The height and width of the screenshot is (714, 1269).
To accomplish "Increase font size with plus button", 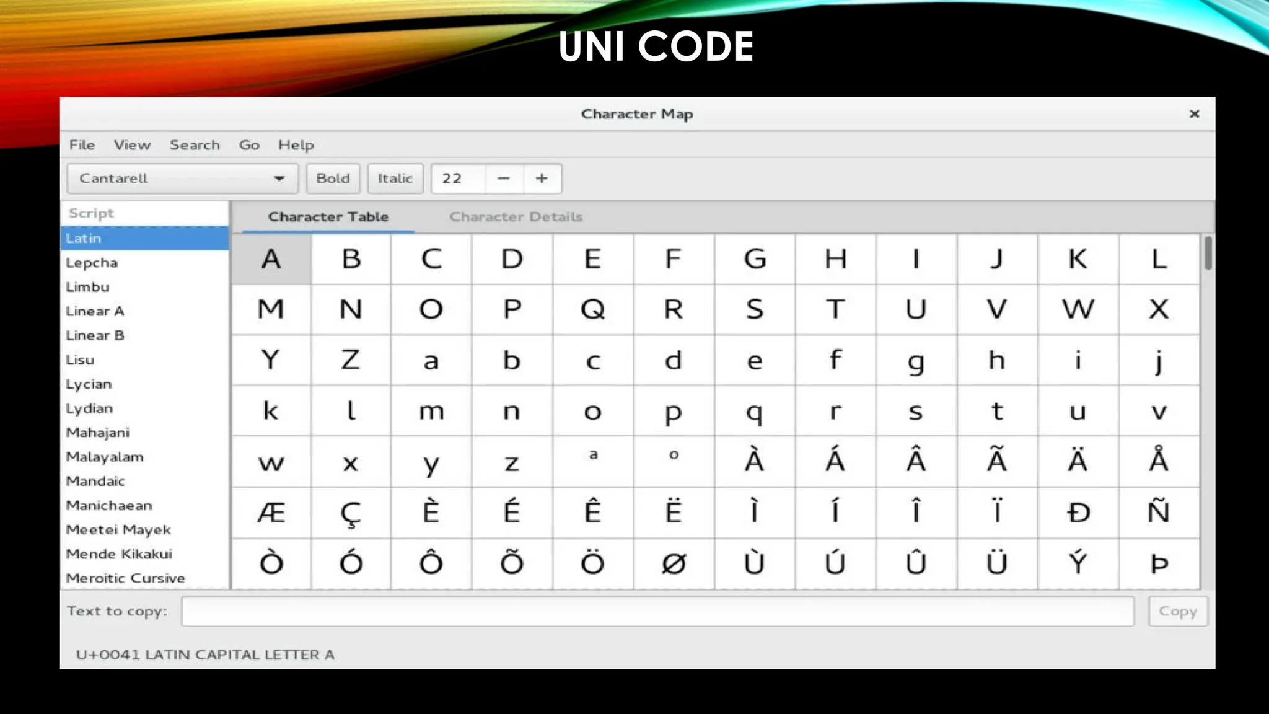I will [542, 178].
